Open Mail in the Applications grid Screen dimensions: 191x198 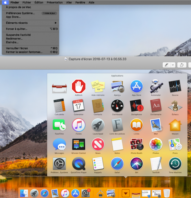[x=156, y=125]
